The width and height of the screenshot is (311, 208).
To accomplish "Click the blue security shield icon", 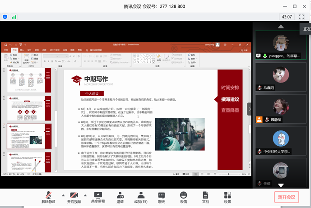I will [x=5, y=17].
